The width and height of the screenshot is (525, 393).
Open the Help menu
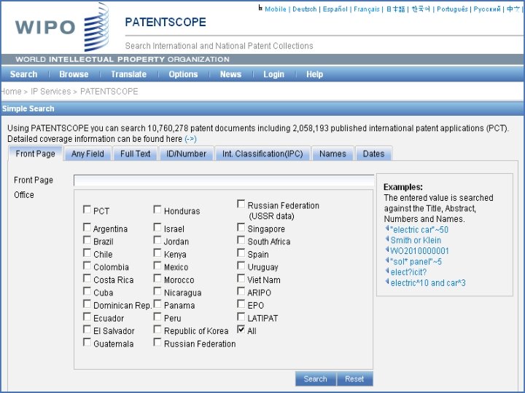314,74
